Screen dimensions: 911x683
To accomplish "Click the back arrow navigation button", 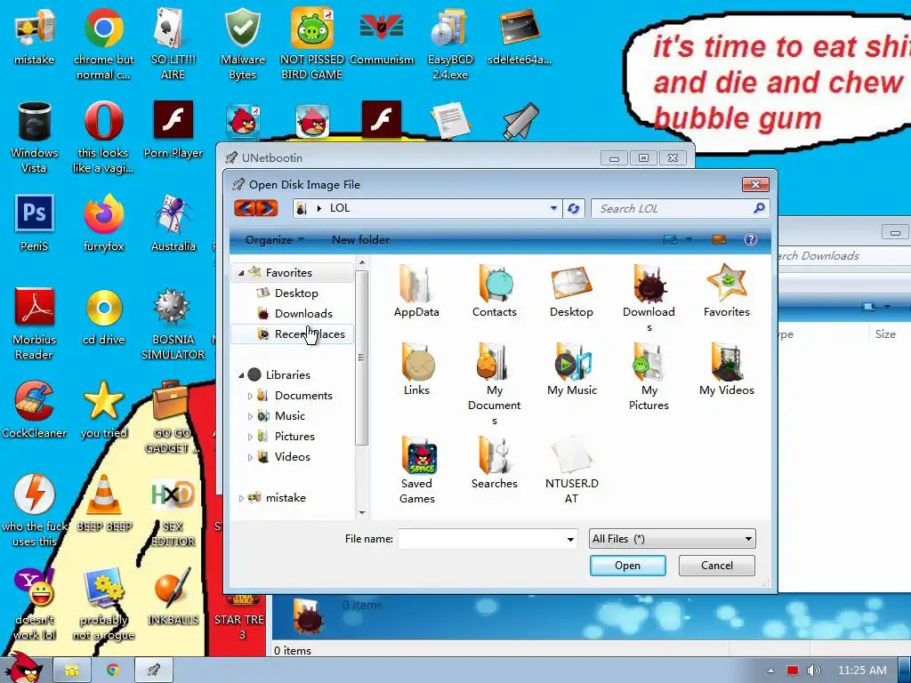I will click(245, 208).
